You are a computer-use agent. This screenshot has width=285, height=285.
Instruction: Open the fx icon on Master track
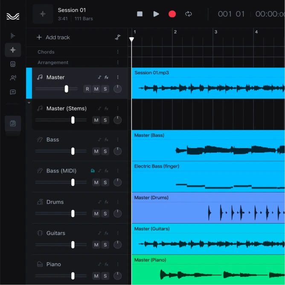tap(107, 77)
